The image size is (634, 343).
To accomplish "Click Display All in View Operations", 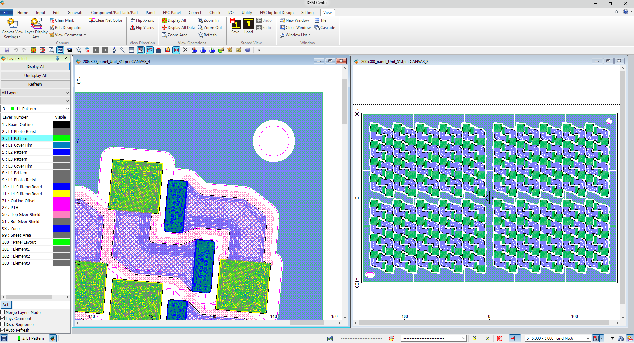I will [x=174, y=20].
